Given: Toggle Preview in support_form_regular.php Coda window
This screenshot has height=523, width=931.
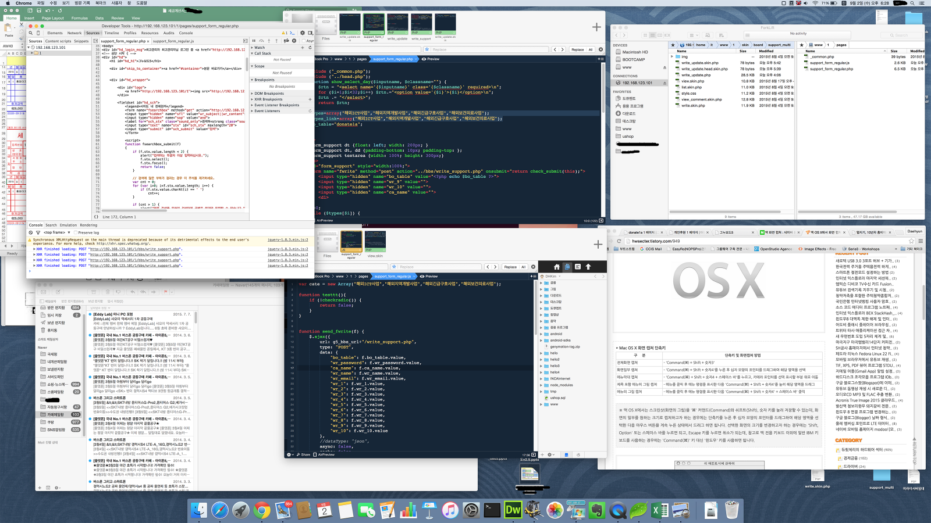Looking at the screenshot, I should point(431,59).
